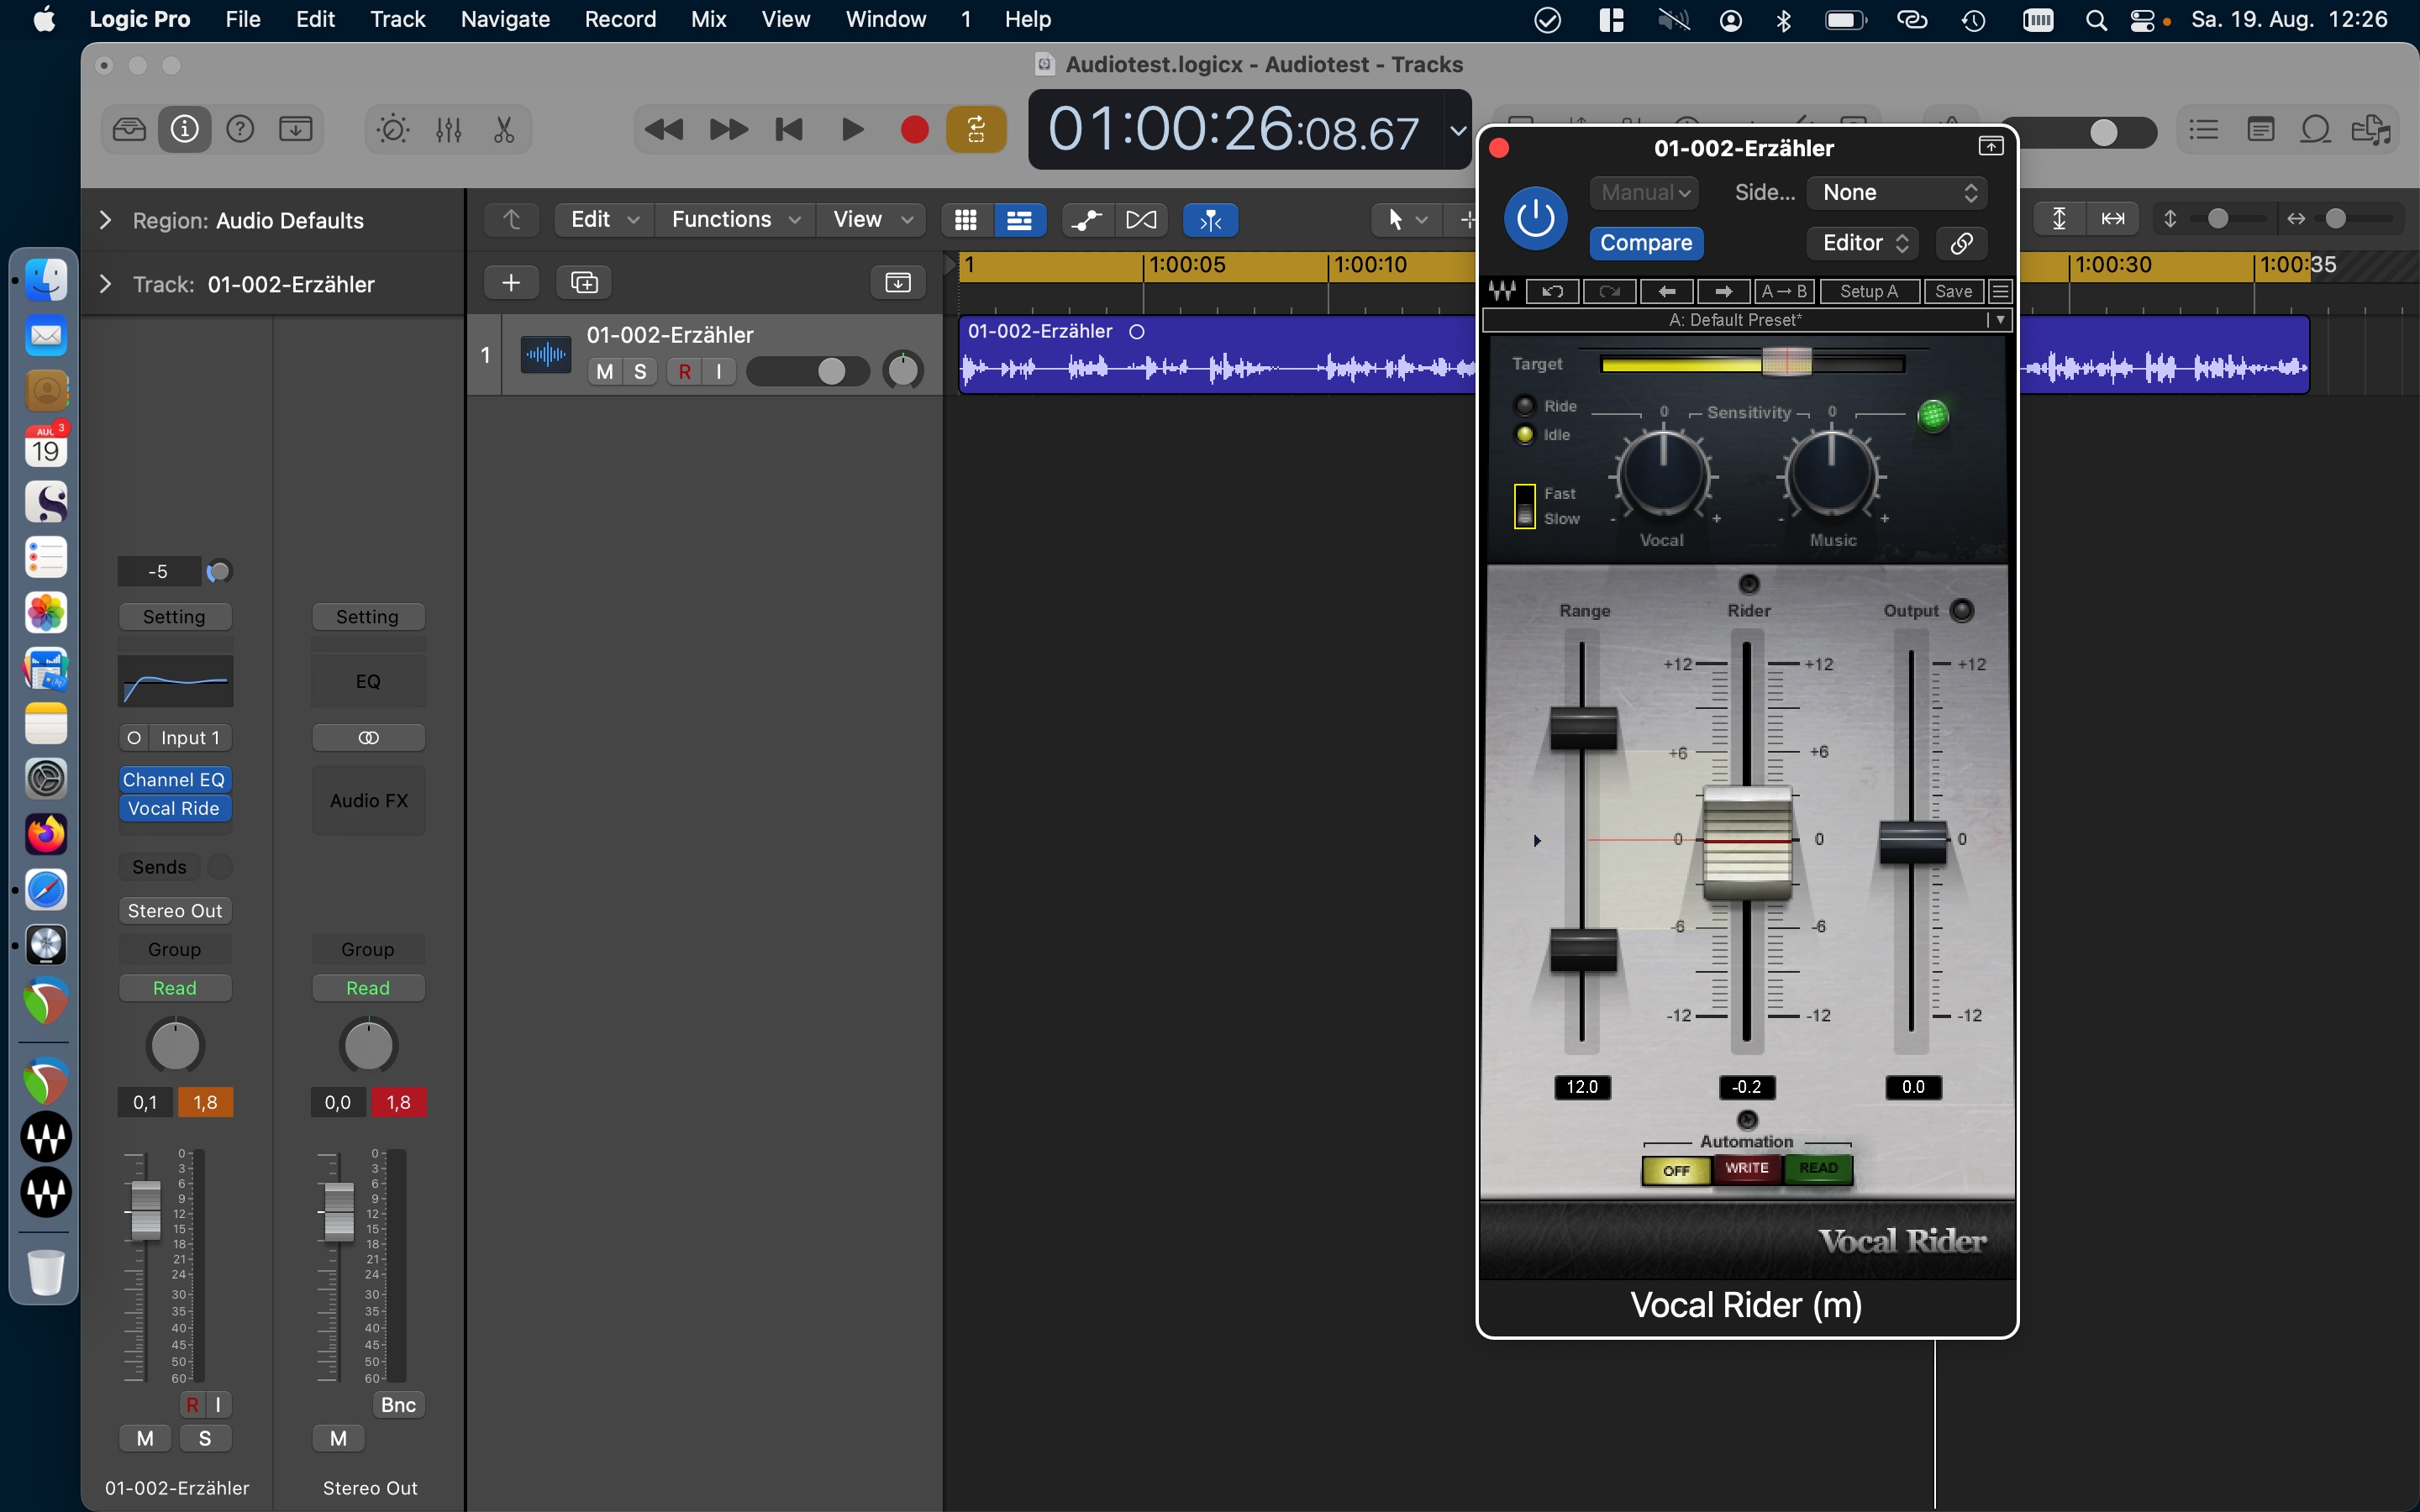Open the Media Browsers icon
This screenshot has height=1512, width=2420.
(2371, 130)
